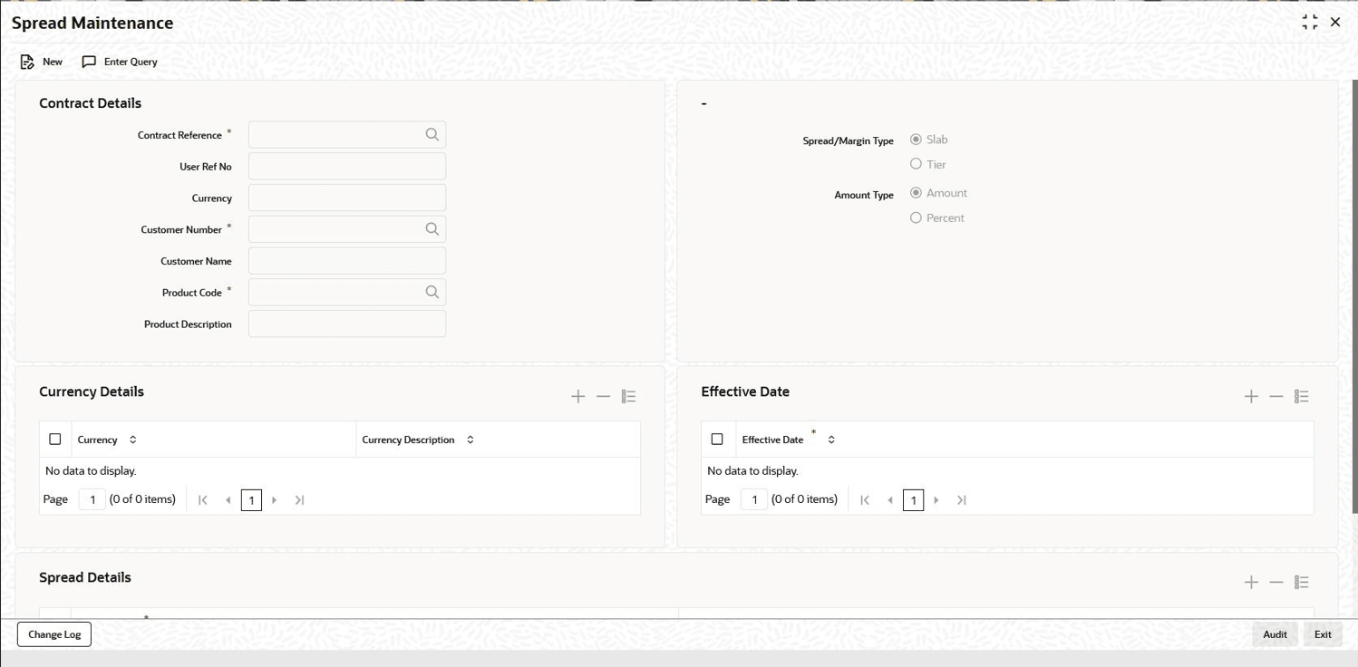Add row in Effective Date section

1251,396
